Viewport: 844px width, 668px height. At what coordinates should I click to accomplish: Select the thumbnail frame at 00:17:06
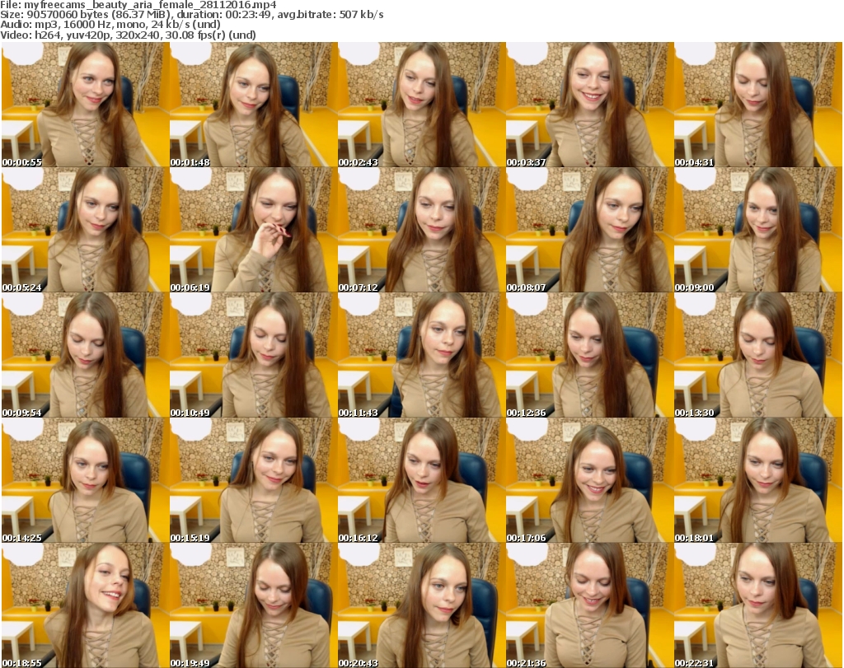click(589, 480)
